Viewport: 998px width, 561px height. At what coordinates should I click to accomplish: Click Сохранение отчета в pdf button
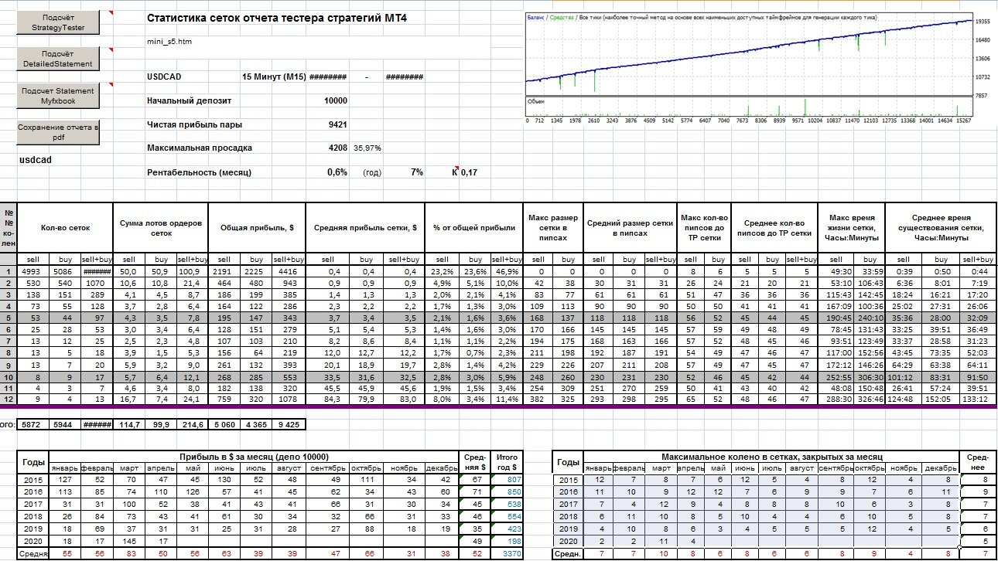click(x=59, y=132)
